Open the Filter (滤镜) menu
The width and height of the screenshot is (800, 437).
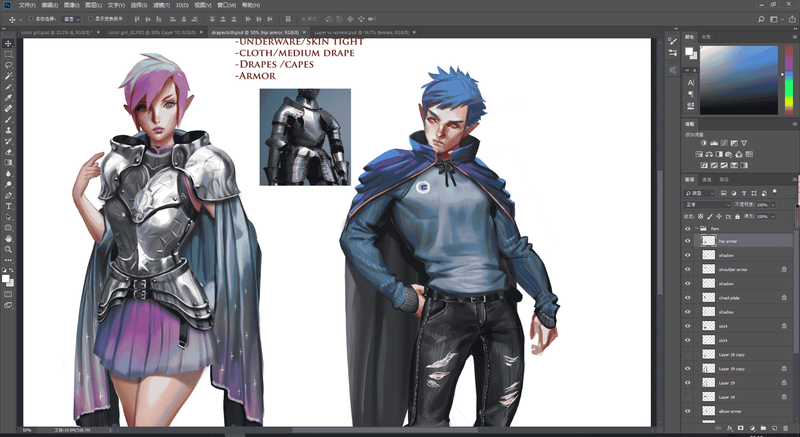click(161, 5)
